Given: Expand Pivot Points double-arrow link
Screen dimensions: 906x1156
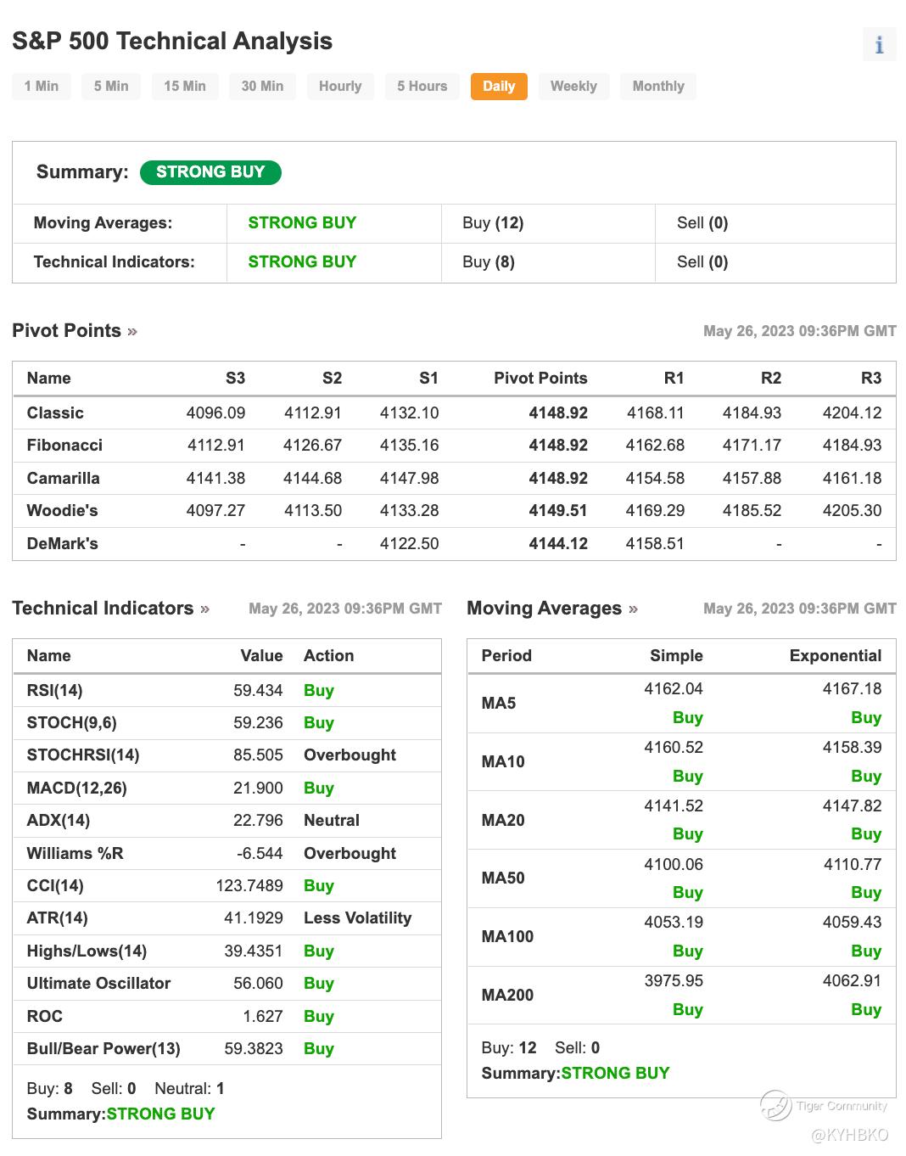Looking at the screenshot, I should [132, 331].
